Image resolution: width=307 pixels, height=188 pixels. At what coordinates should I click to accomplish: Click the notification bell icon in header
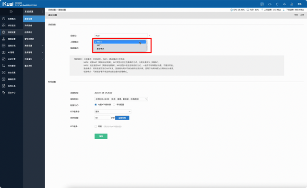(284, 4)
